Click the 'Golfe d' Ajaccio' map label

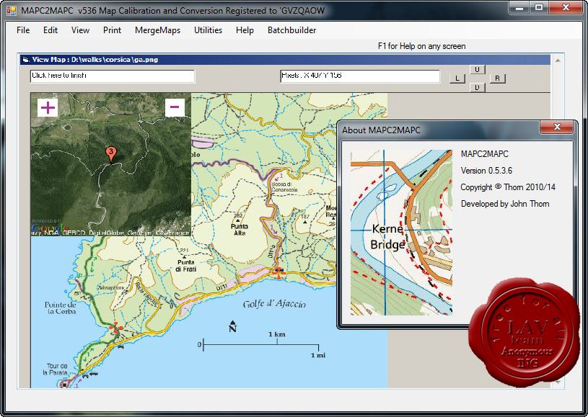[274, 304]
